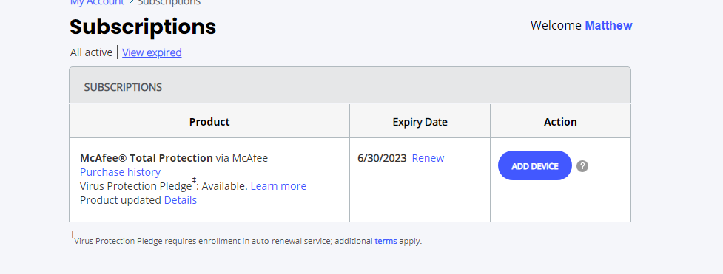Click the ADD DEVICE button
The width and height of the screenshot is (723, 274).
pyautogui.click(x=535, y=165)
